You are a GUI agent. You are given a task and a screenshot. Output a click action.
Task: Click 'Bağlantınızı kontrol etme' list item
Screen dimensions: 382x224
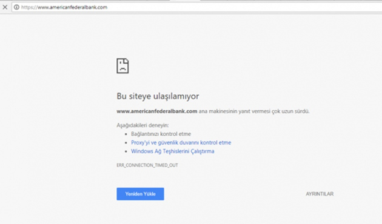tap(161, 134)
